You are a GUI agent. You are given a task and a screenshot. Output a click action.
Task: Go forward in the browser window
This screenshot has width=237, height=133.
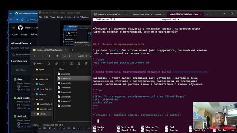click(17, 20)
